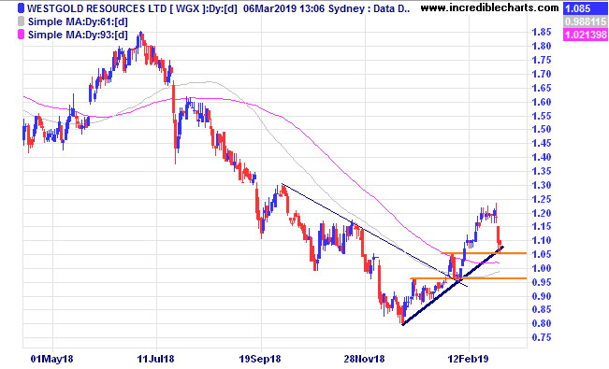Click the 0.75 price axis label
This screenshot has height=369, width=609.
point(542,337)
